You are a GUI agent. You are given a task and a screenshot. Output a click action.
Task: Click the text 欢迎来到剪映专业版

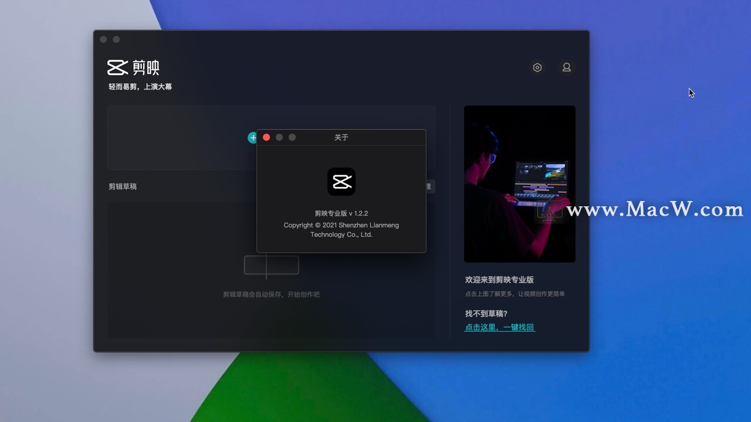(x=499, y=280)
